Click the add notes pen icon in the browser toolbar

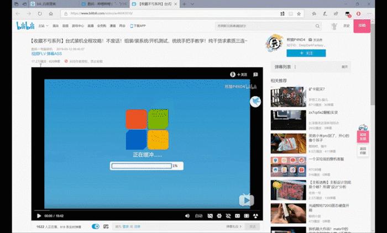tap(325, 14)
